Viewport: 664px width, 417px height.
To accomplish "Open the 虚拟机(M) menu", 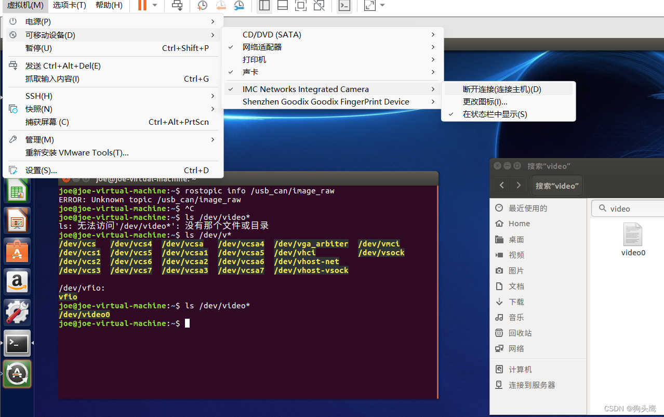I will [25, 5].
